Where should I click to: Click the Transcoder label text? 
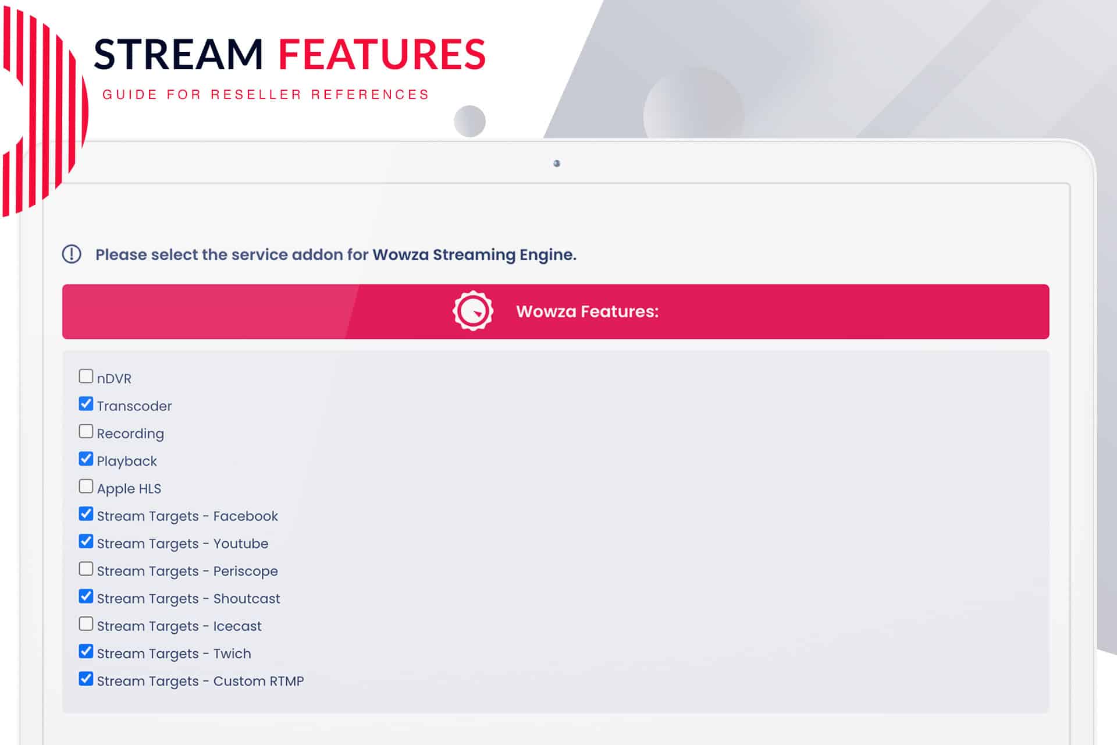[x=134, y=406]
